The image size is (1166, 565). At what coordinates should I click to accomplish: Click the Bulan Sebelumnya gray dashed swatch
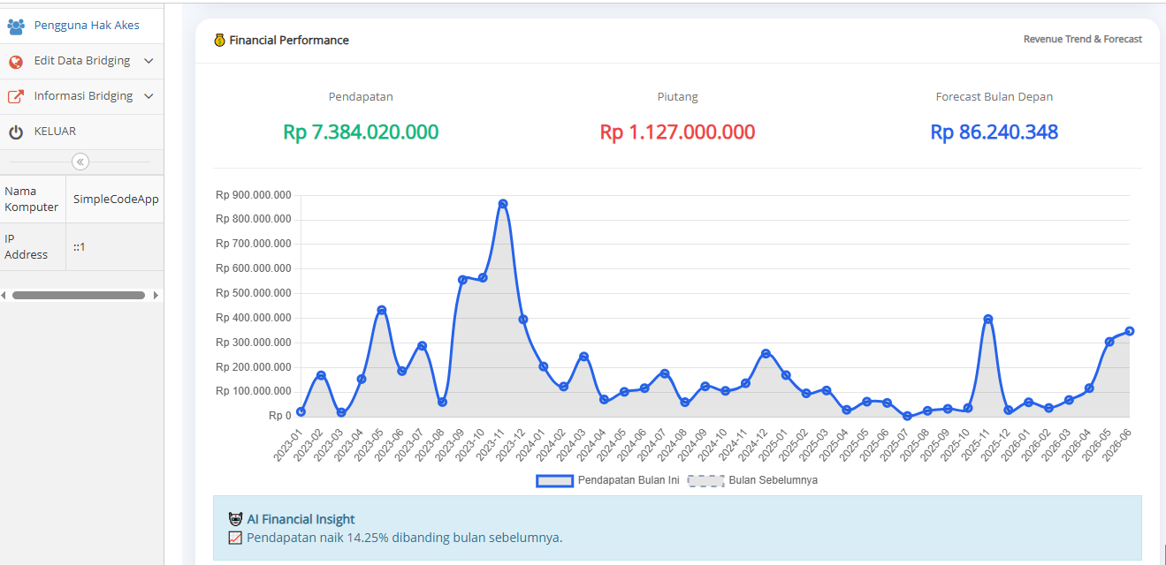[705, 481]
